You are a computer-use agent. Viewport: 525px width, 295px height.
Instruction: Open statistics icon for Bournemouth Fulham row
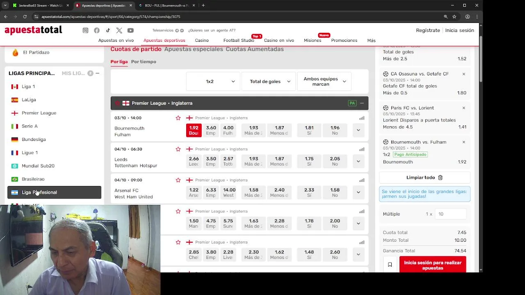coord(362,118)
